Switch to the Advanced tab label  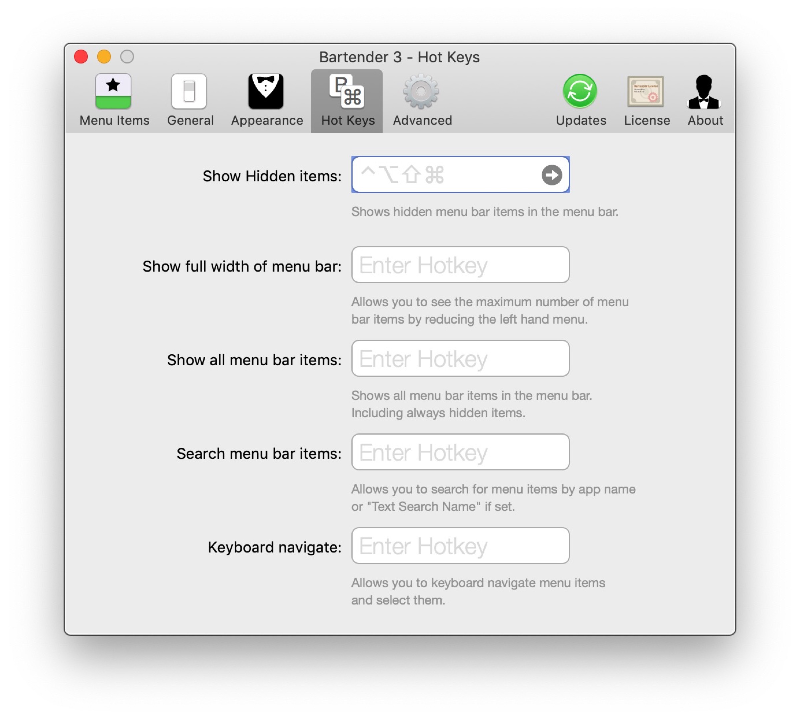coord(422,120)
